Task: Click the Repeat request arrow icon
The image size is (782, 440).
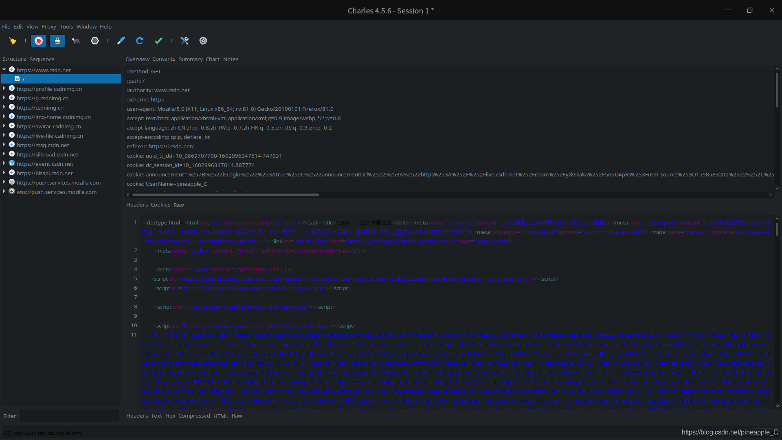Action: point(140,41)
